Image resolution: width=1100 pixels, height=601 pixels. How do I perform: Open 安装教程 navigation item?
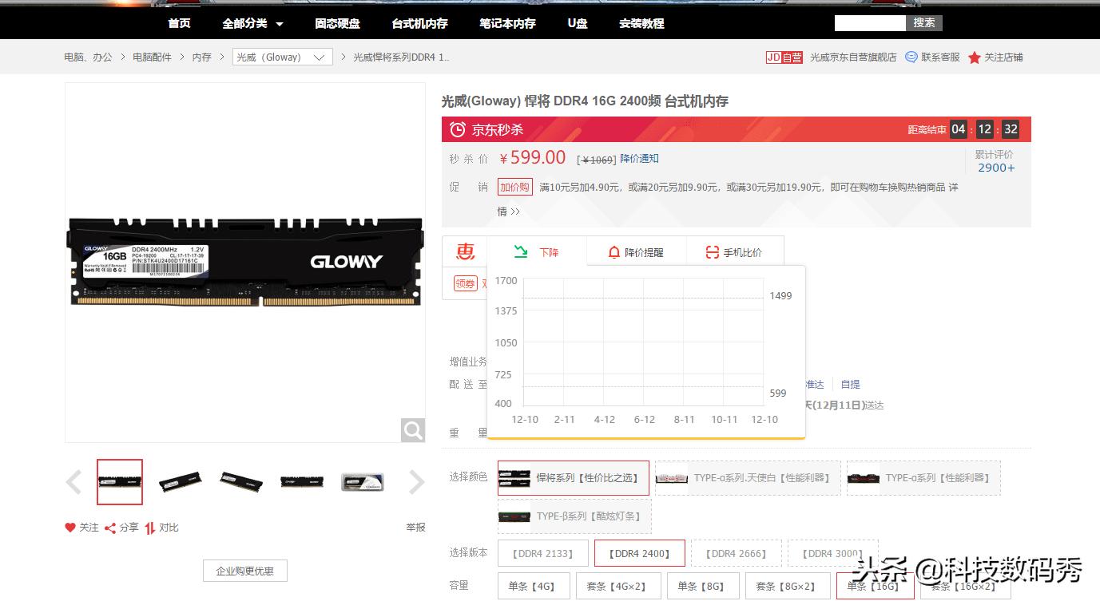tap(641, 23)
